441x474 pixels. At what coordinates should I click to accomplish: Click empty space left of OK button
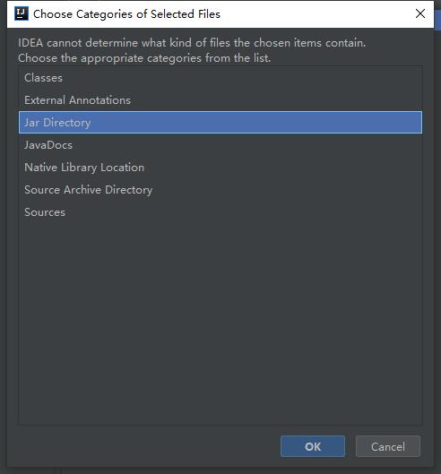point(148,446)
